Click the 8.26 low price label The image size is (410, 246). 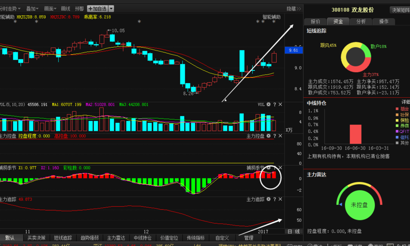coord(188,93)
